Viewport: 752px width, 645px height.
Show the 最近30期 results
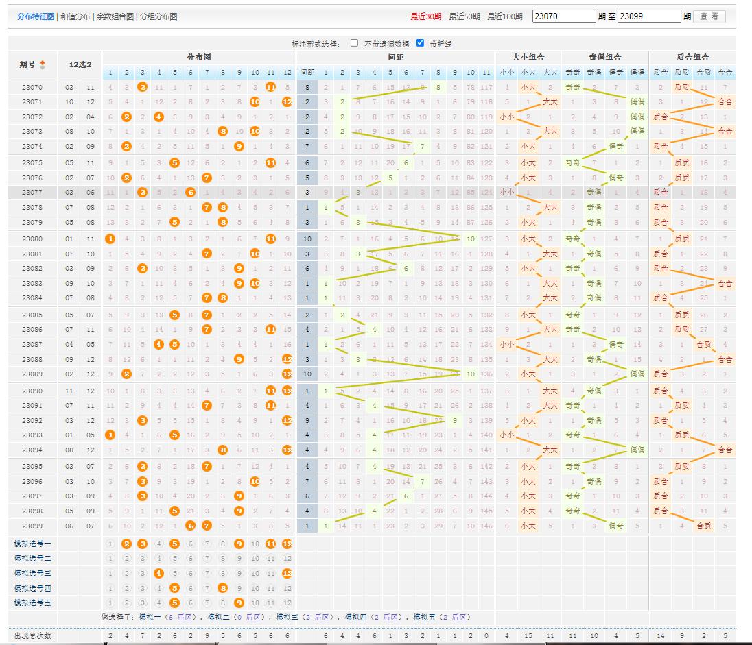click(426, 16)
